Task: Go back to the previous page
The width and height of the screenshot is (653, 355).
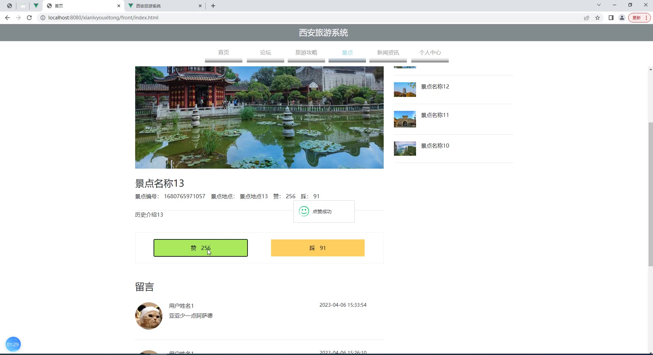Action: click(x=7, y=18)
